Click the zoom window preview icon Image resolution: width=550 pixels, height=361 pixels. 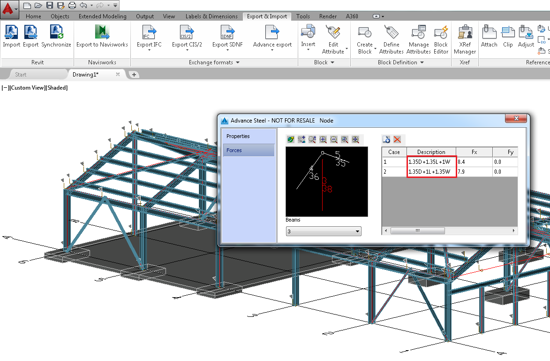pos(345,139)
